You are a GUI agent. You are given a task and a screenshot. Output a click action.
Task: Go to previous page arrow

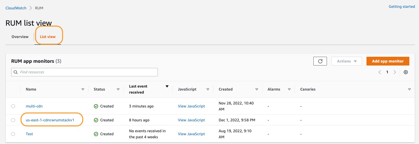point(380,72)
